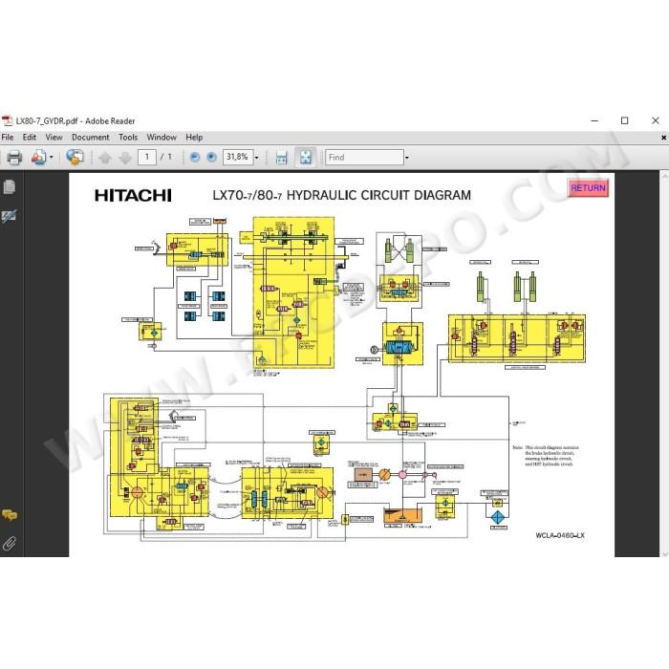This screenshot has height=669, width=669.
Task: Click the zoom in button
Action: click(x=211, y=158)
